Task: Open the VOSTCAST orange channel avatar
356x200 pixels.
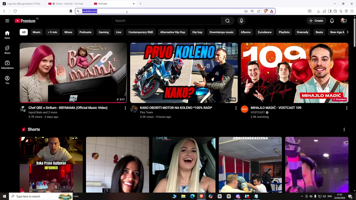Action: pyautogui.click(x=244, y=109)
